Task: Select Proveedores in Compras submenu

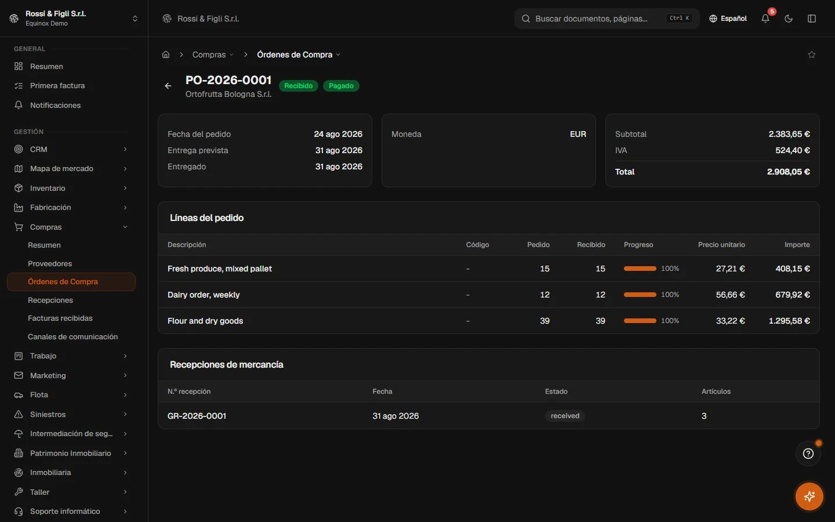Action: click(50, 263)
